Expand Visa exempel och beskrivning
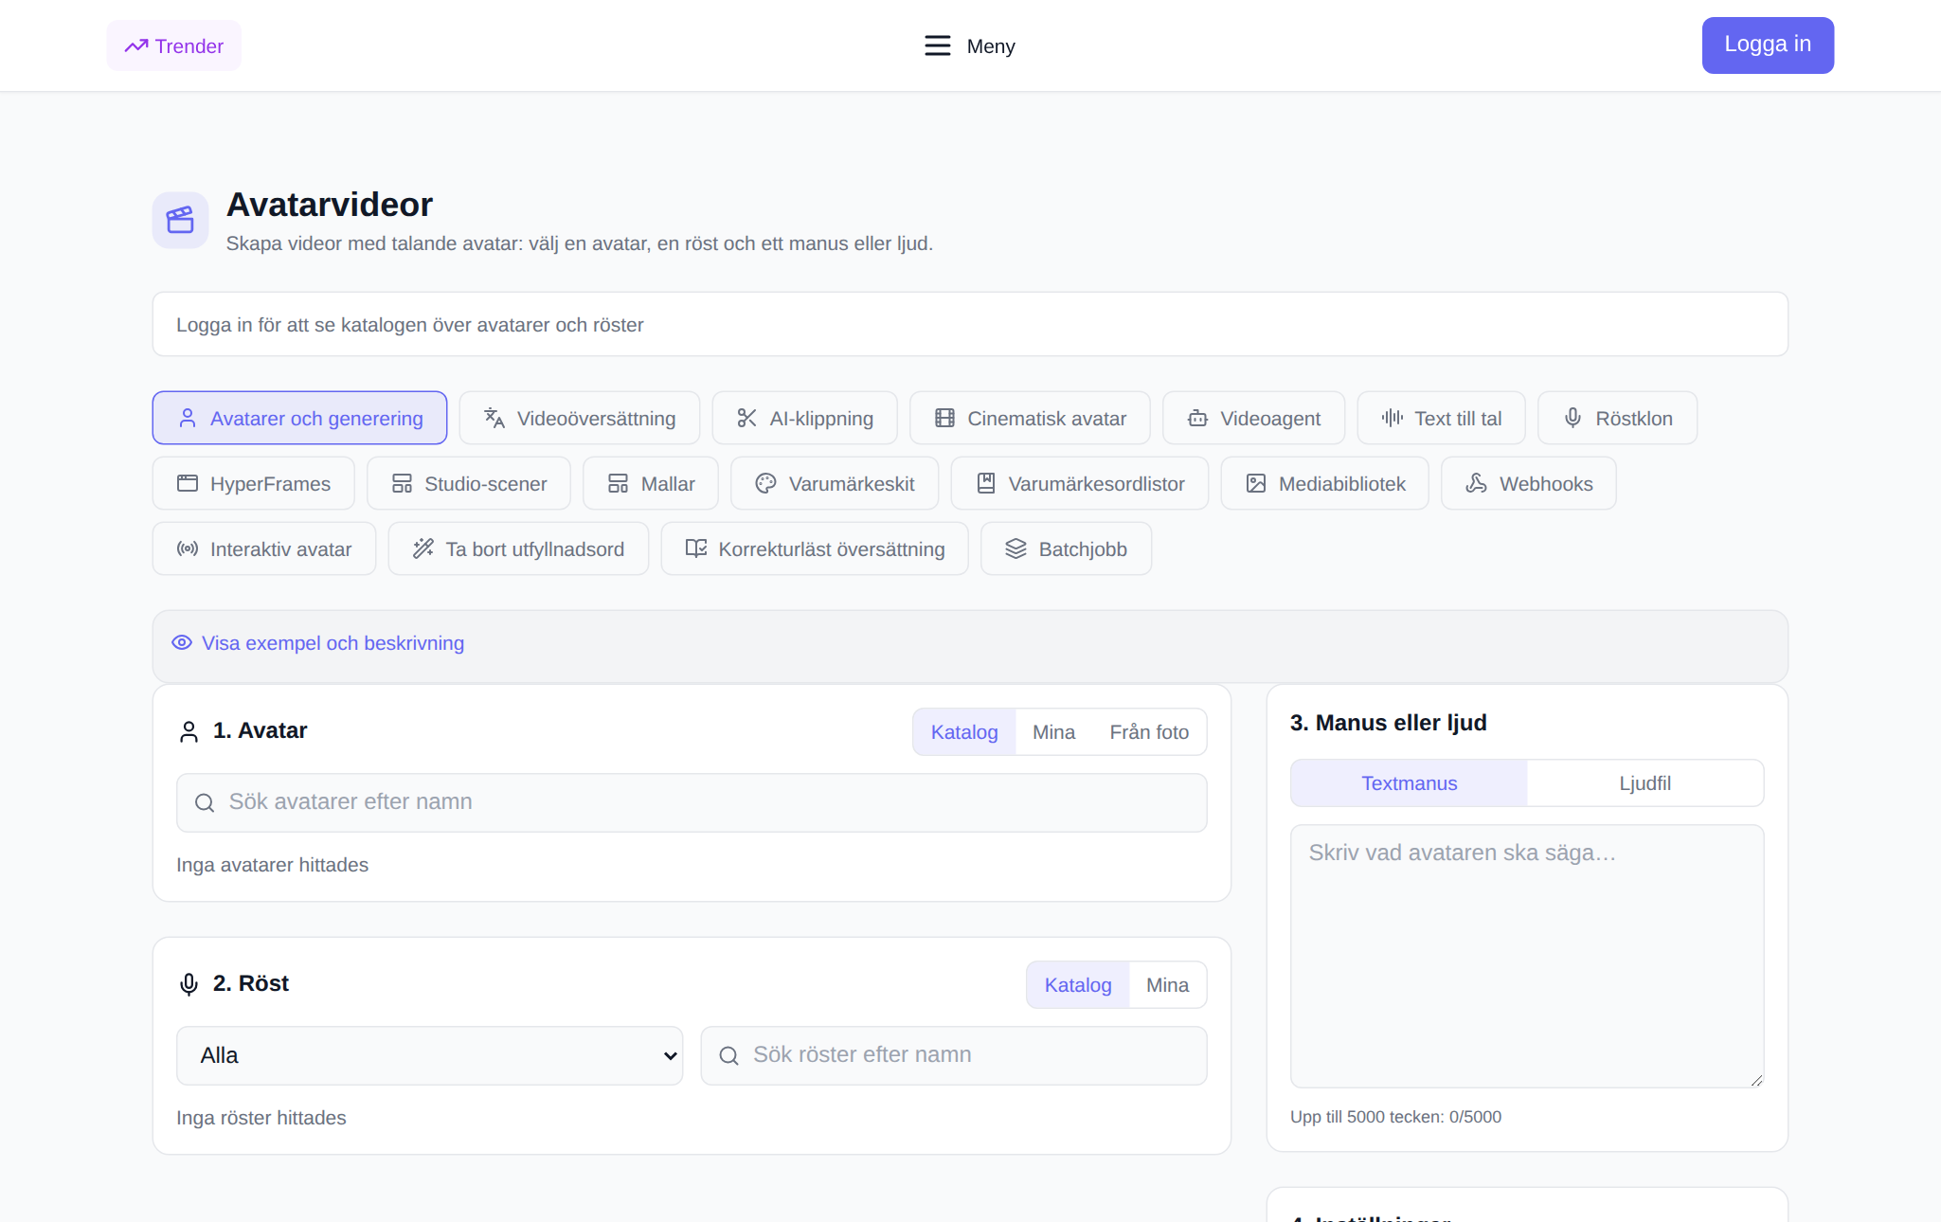1941x1222 pixels. 332,642
